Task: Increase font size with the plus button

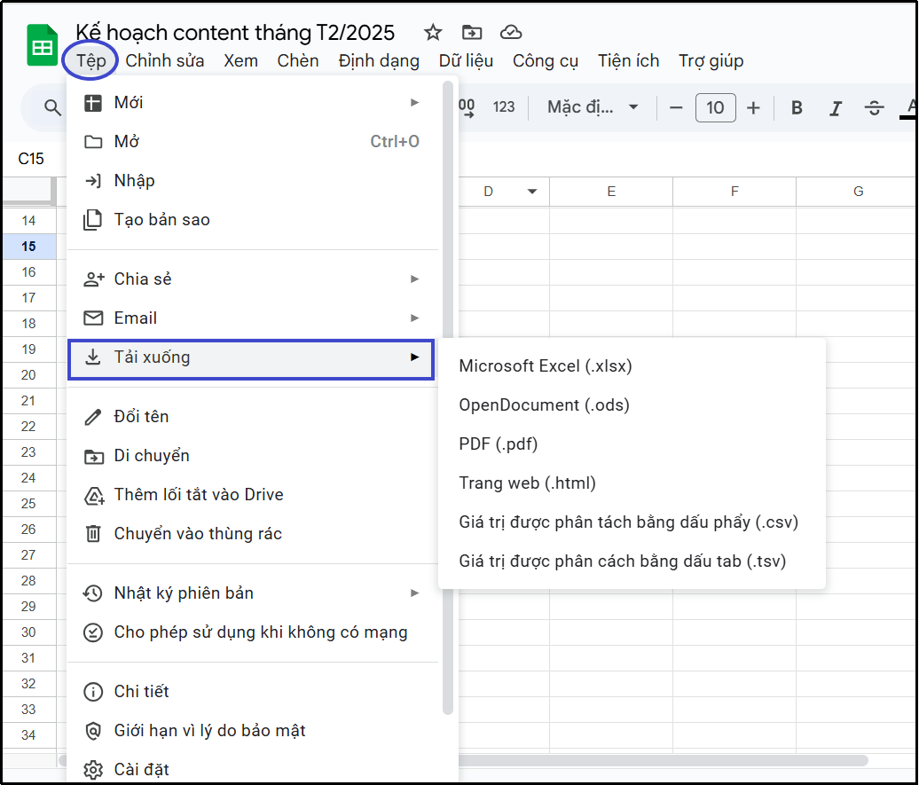Action: coord(753,108)
